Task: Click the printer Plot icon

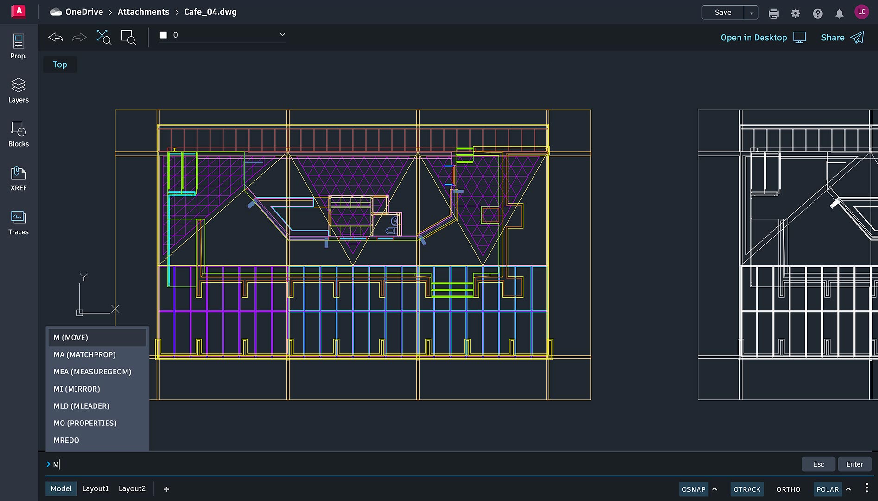Action: [x=774, y=13]
